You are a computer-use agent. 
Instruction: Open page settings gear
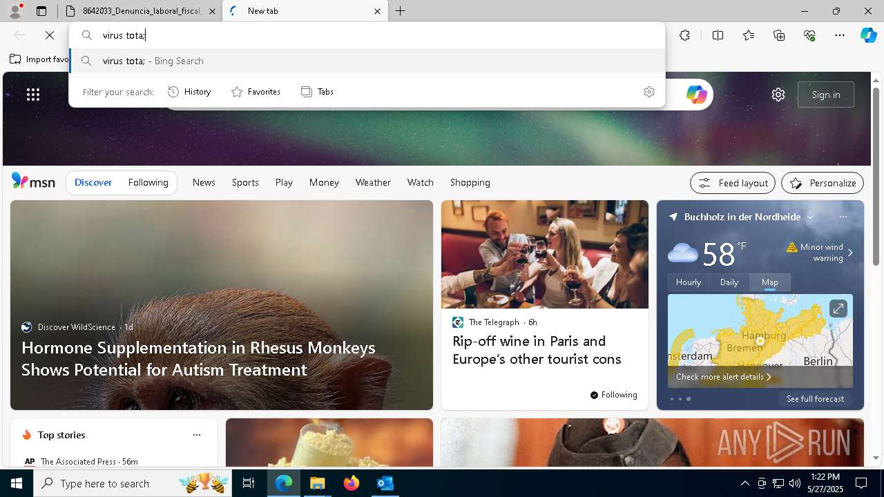coord(778,95)
